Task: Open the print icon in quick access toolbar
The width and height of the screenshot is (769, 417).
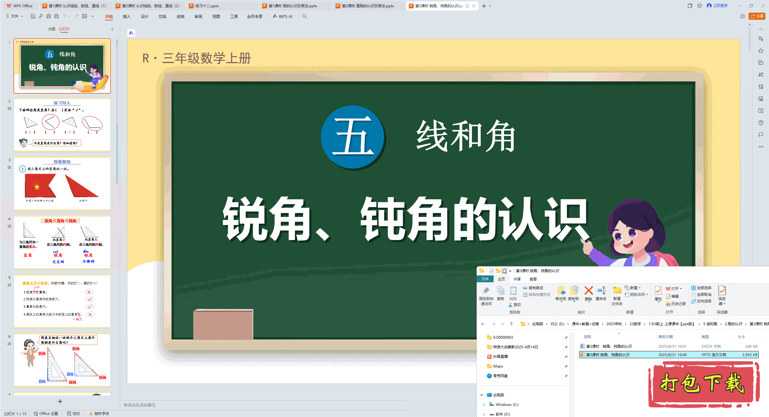Action: (48, 16)
